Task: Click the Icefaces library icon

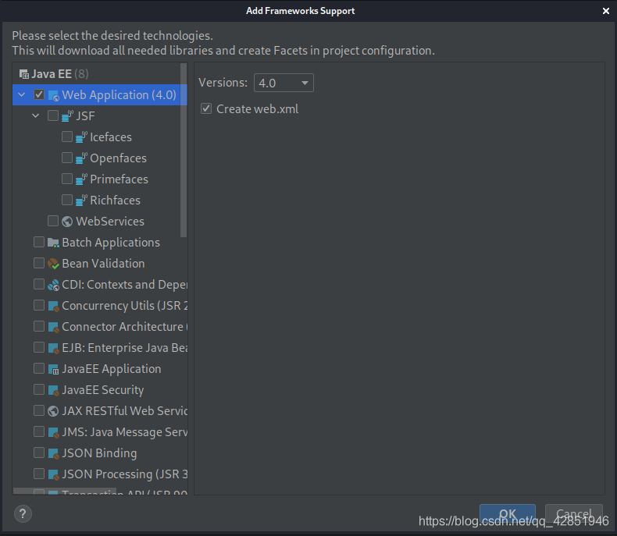Action: click(x=81, y=137)
